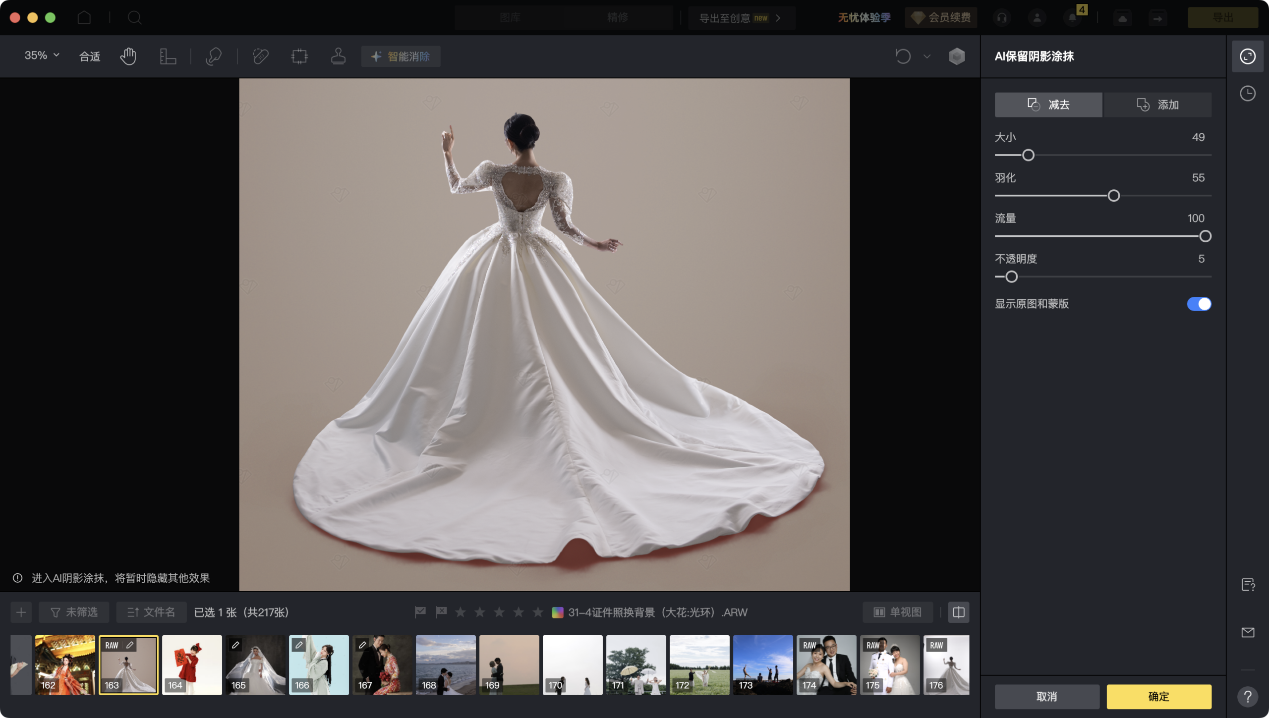Viewport: 1269px width, 718px height.
Task: Choose the brush retouch tool
Action: tap(213, 56)
